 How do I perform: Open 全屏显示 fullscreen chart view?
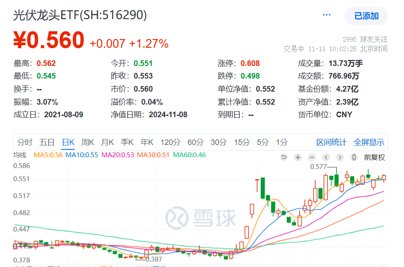click(369, 142)
